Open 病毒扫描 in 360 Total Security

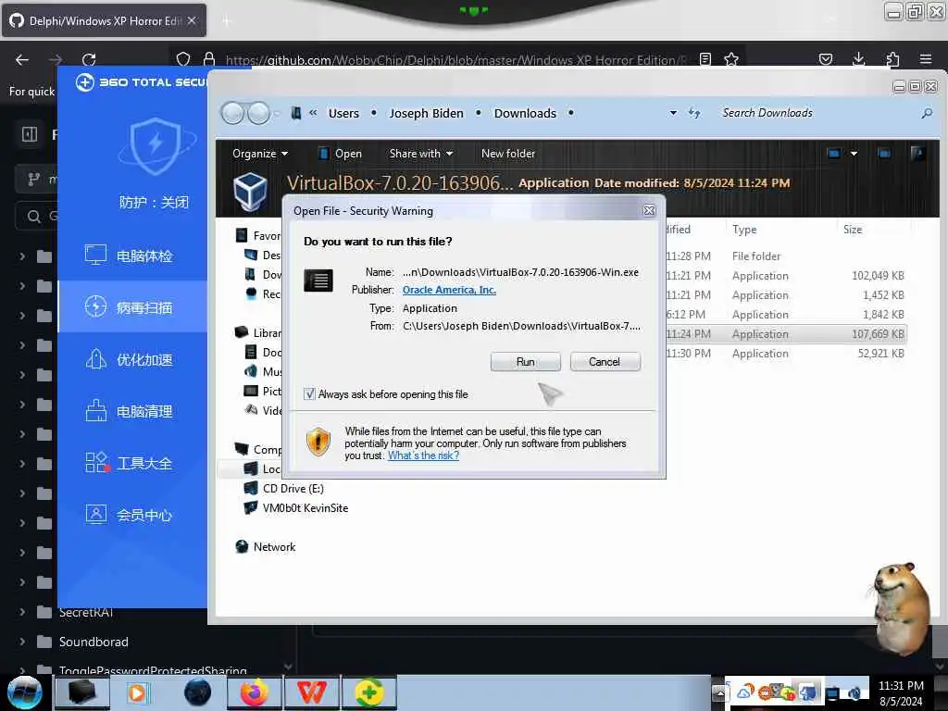point(132,307)
